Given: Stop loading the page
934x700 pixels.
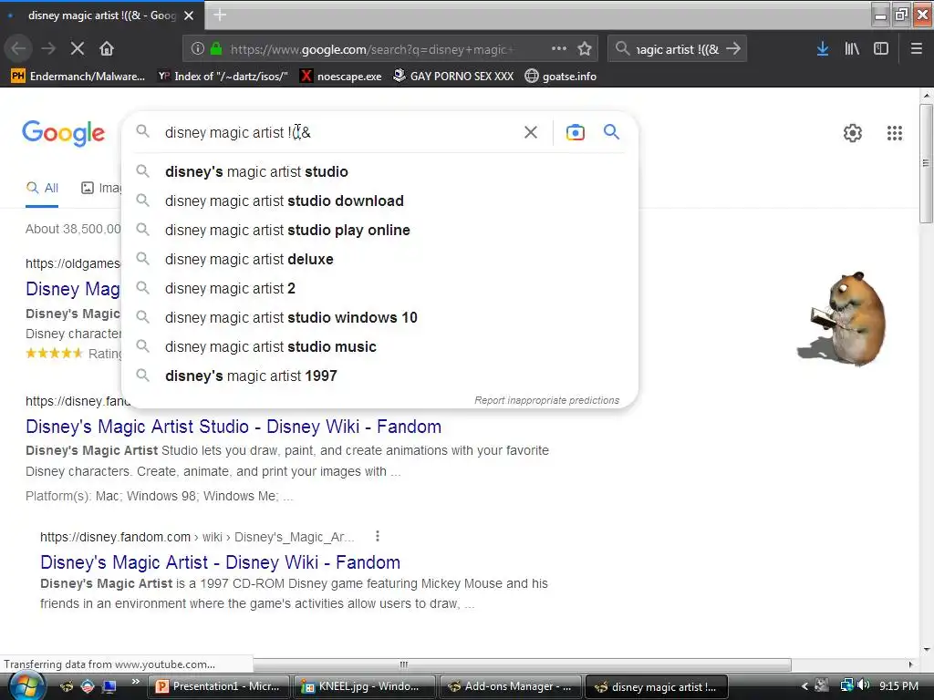Looking at the screenshot, I should click(x=78, y=49).
